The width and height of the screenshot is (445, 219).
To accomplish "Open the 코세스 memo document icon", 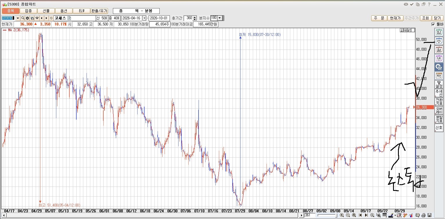I will pyautogui.click(x=69, y=18).
